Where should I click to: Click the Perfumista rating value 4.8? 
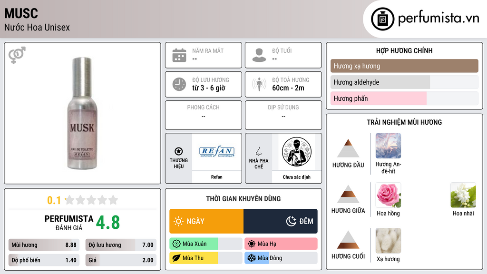pos(108,223)
